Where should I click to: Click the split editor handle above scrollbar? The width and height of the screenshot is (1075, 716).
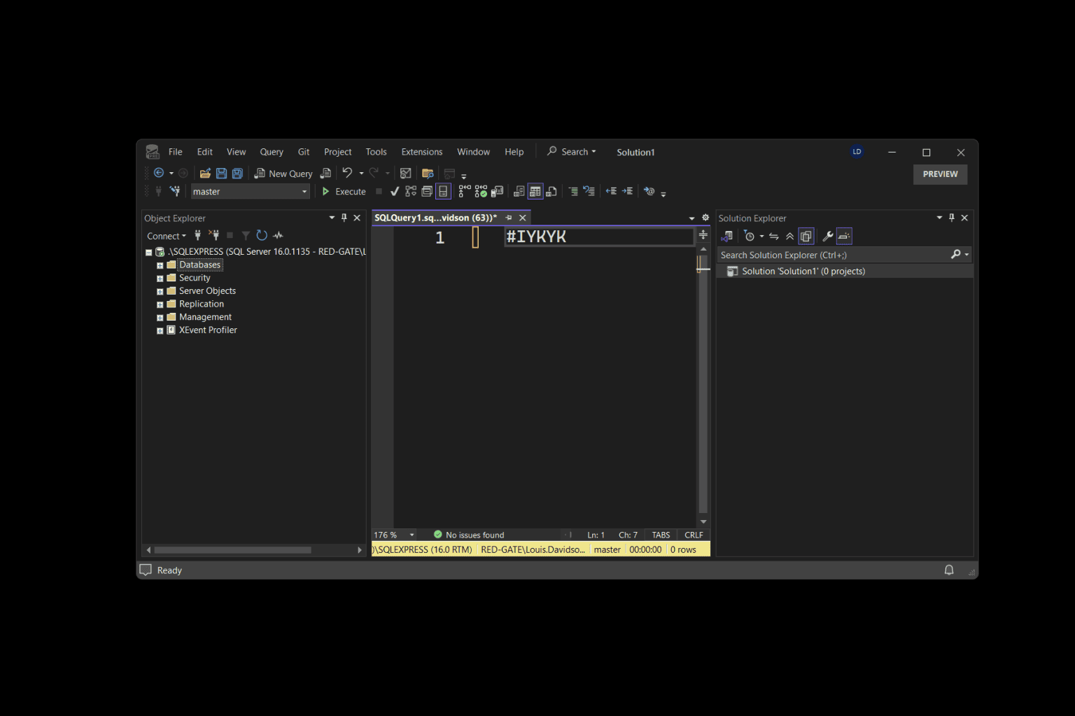coord(703,235)
